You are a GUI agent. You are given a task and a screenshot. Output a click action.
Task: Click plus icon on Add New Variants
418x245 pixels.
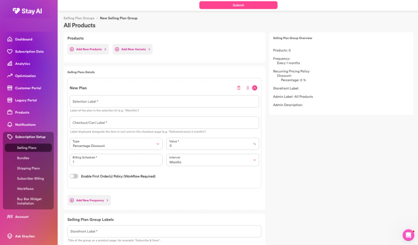pos(117,49)
